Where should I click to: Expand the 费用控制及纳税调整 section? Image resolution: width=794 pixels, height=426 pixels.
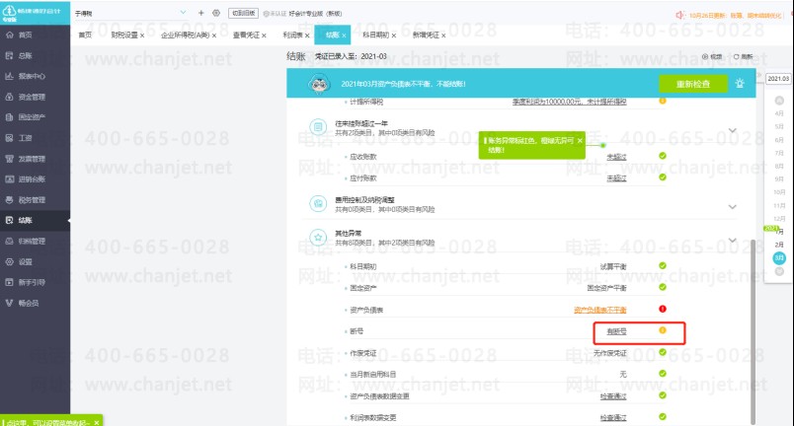coord(732,206)
